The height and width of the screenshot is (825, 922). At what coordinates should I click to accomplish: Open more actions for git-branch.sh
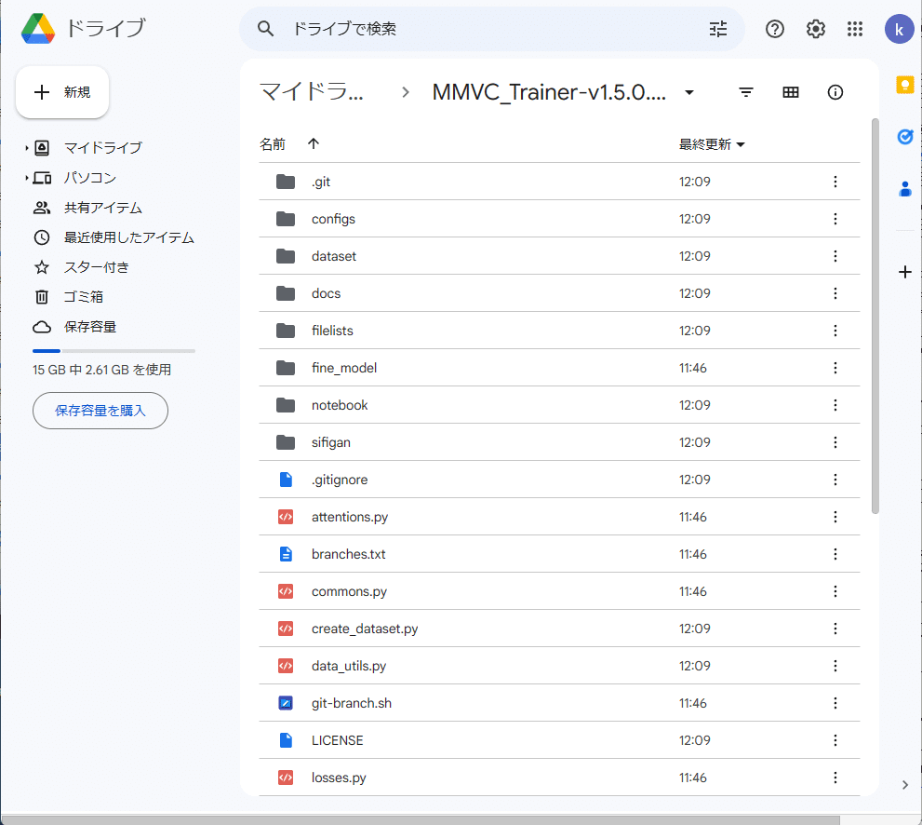pyautogui.click(x=835, y=703)
